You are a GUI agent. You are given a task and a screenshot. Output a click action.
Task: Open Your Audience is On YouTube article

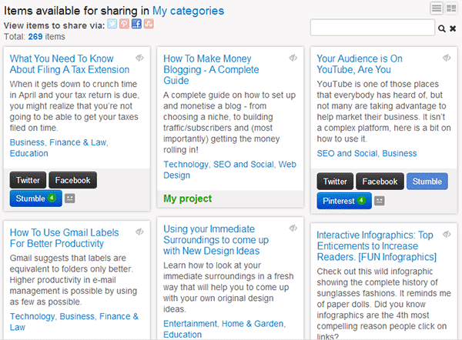tap(360, 64)
